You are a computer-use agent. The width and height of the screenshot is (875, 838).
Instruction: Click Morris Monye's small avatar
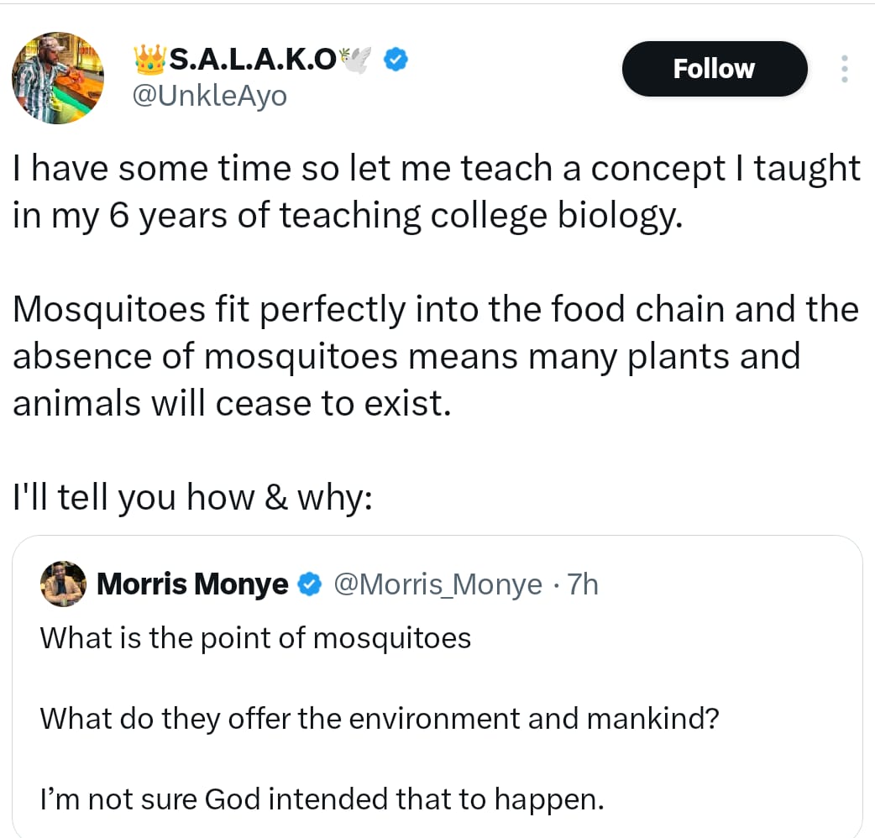(x=63, y=584)
